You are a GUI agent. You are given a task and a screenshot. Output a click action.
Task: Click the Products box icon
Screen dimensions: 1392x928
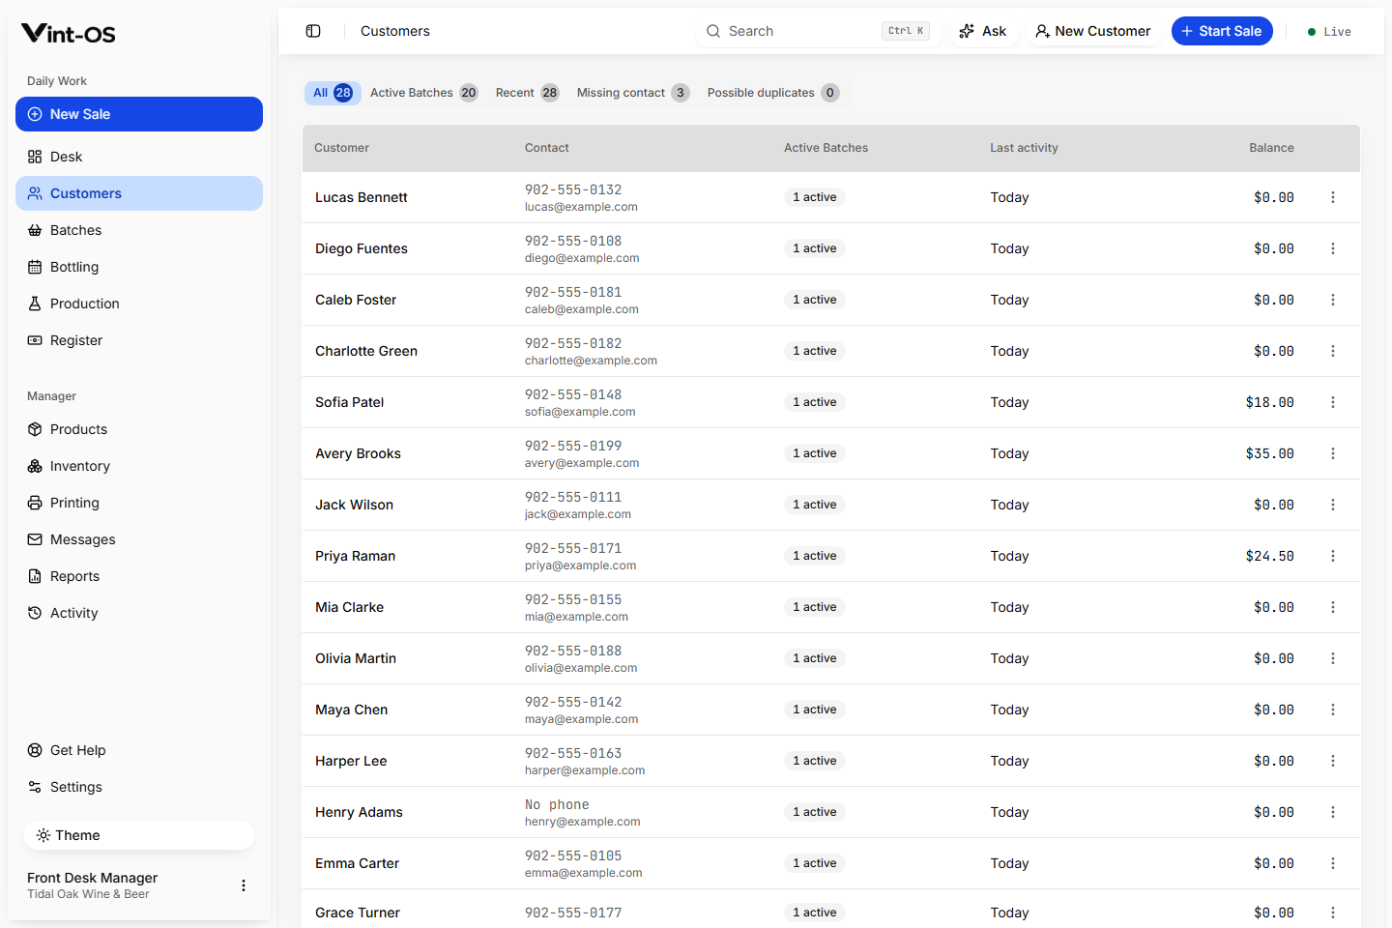(x=35, y=429)
